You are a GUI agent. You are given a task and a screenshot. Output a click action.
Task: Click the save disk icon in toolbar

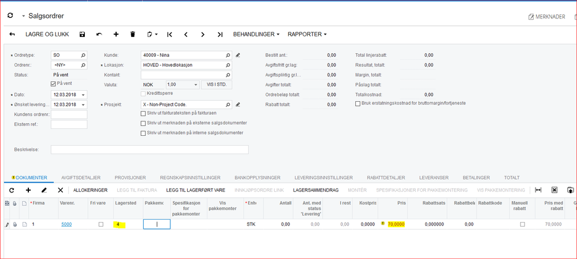pos(82,35)
